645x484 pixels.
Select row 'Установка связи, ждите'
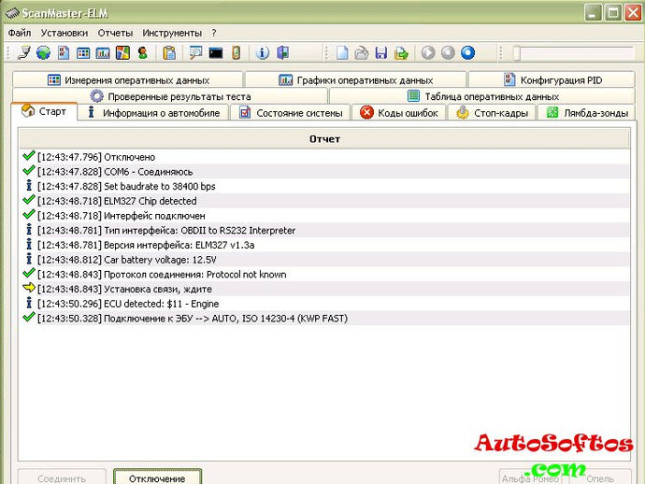coord(324,289)
